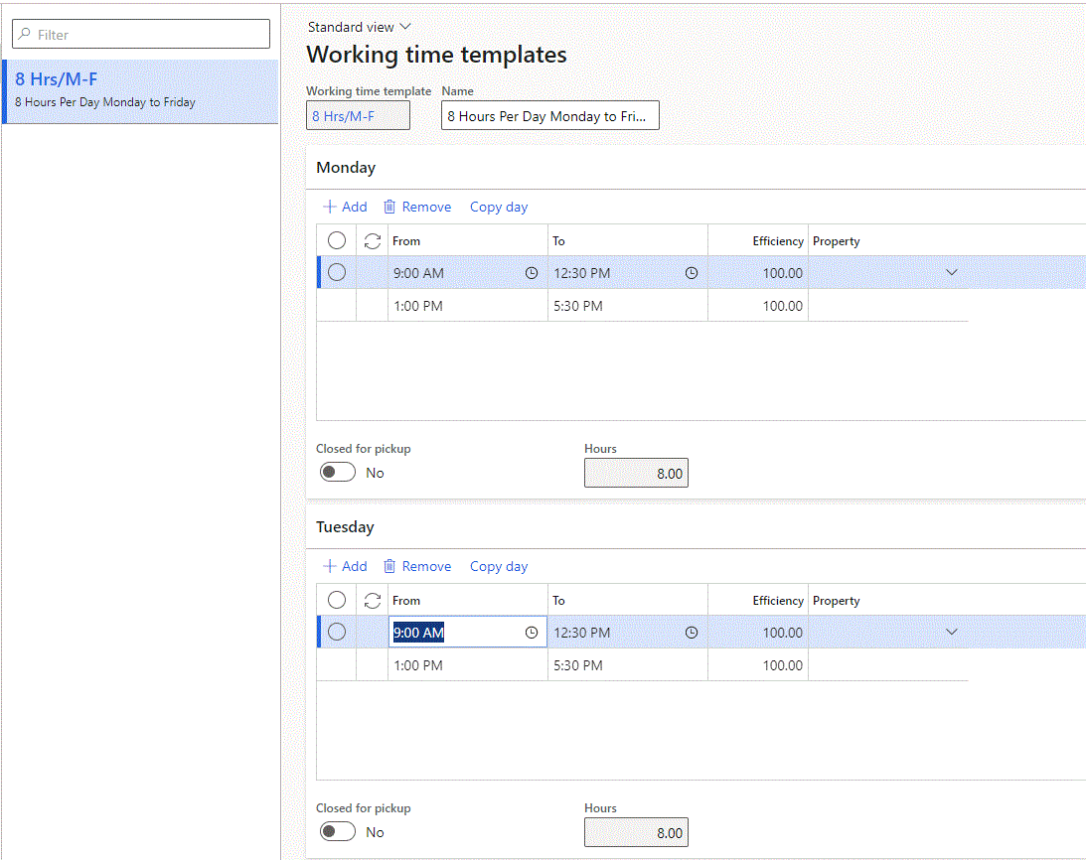
Task: Select the header radio button in Tuesday's grid
Action: coord(336,600)
